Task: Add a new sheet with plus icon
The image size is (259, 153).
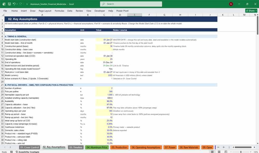Action: (224, 147)
